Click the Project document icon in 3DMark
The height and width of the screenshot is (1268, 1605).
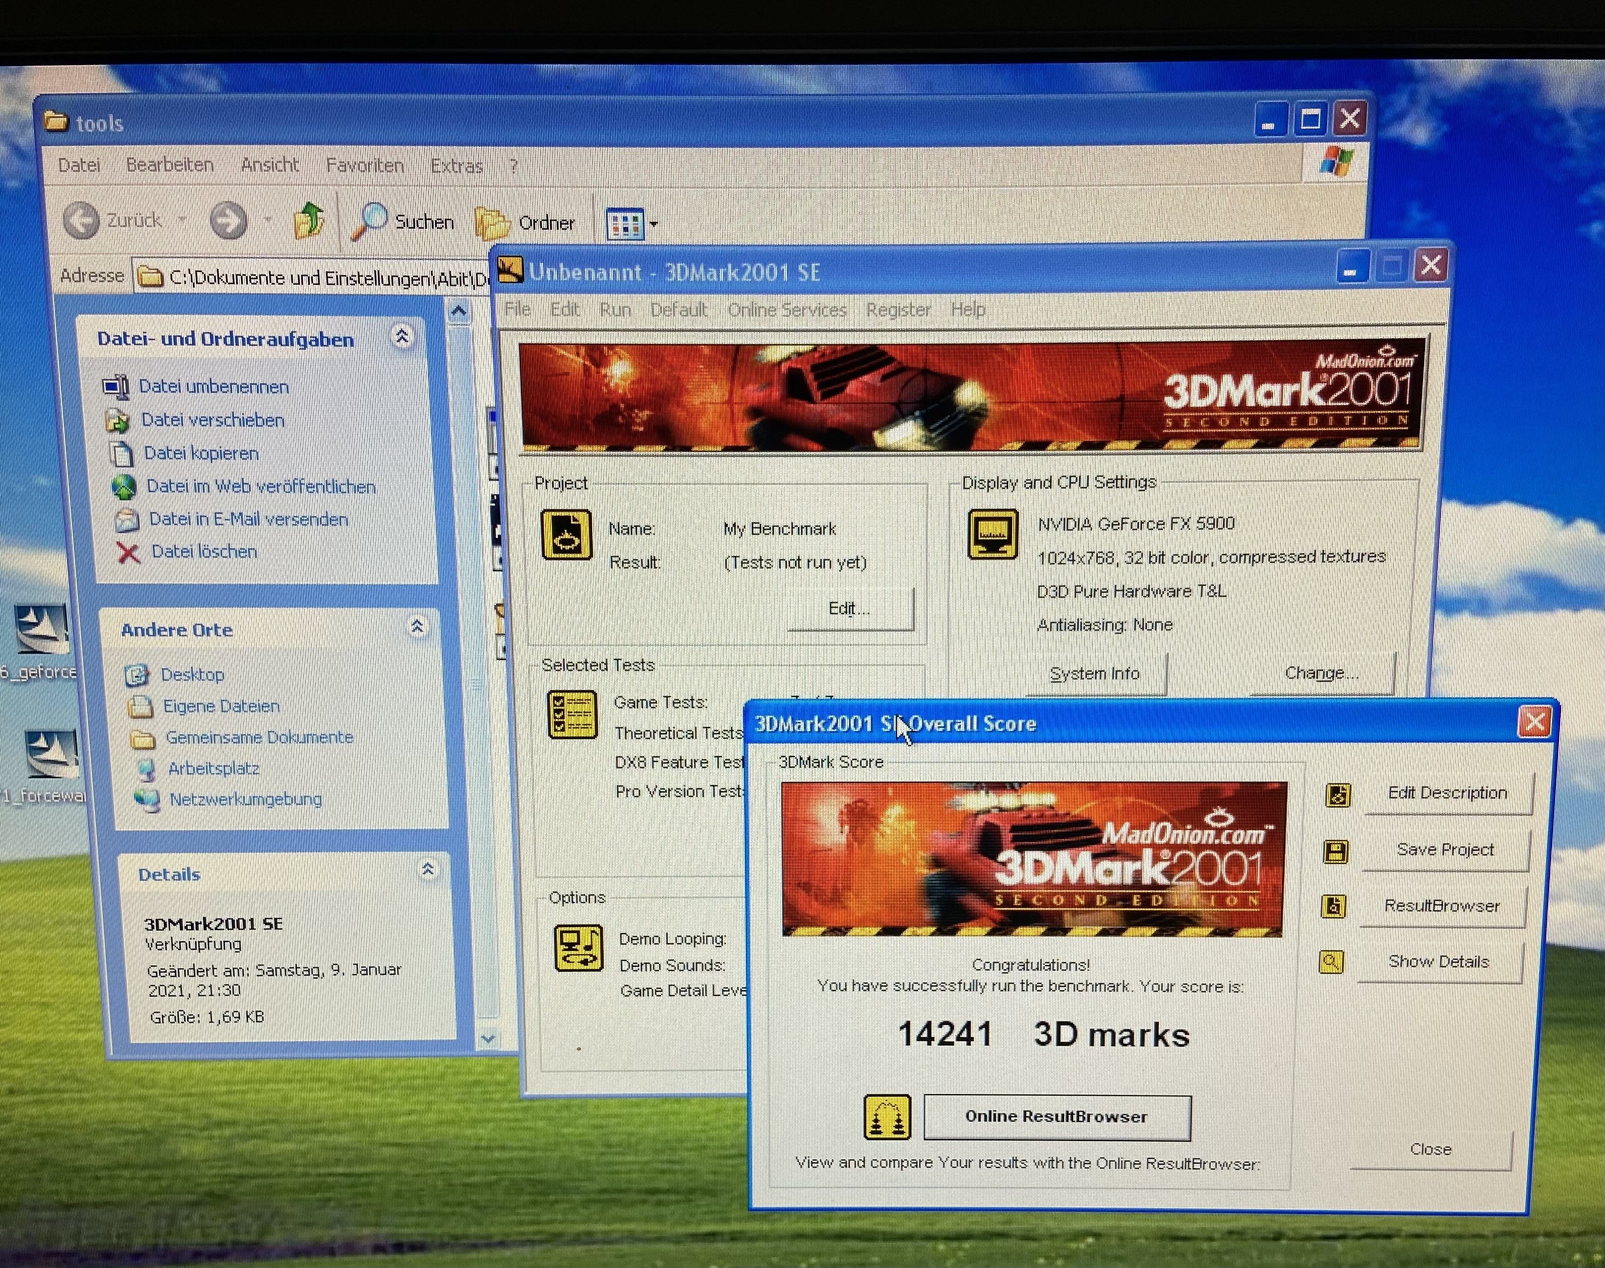click(x=566, y=534)
